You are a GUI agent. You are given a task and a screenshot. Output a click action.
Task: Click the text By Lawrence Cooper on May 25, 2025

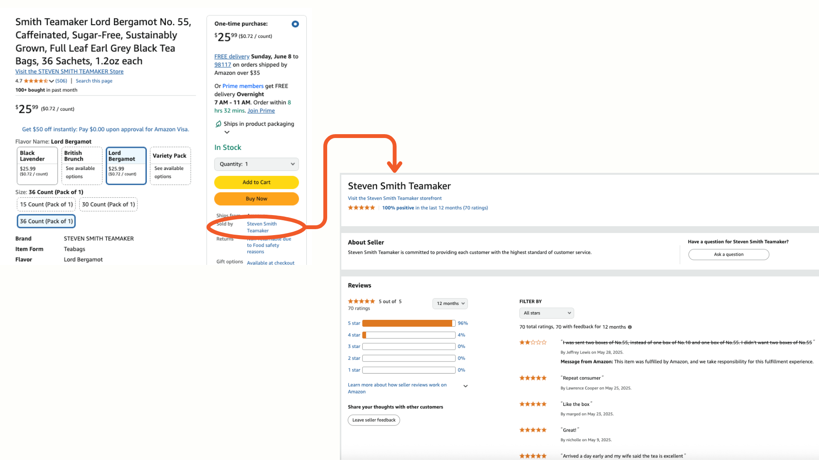click(595, 388)
